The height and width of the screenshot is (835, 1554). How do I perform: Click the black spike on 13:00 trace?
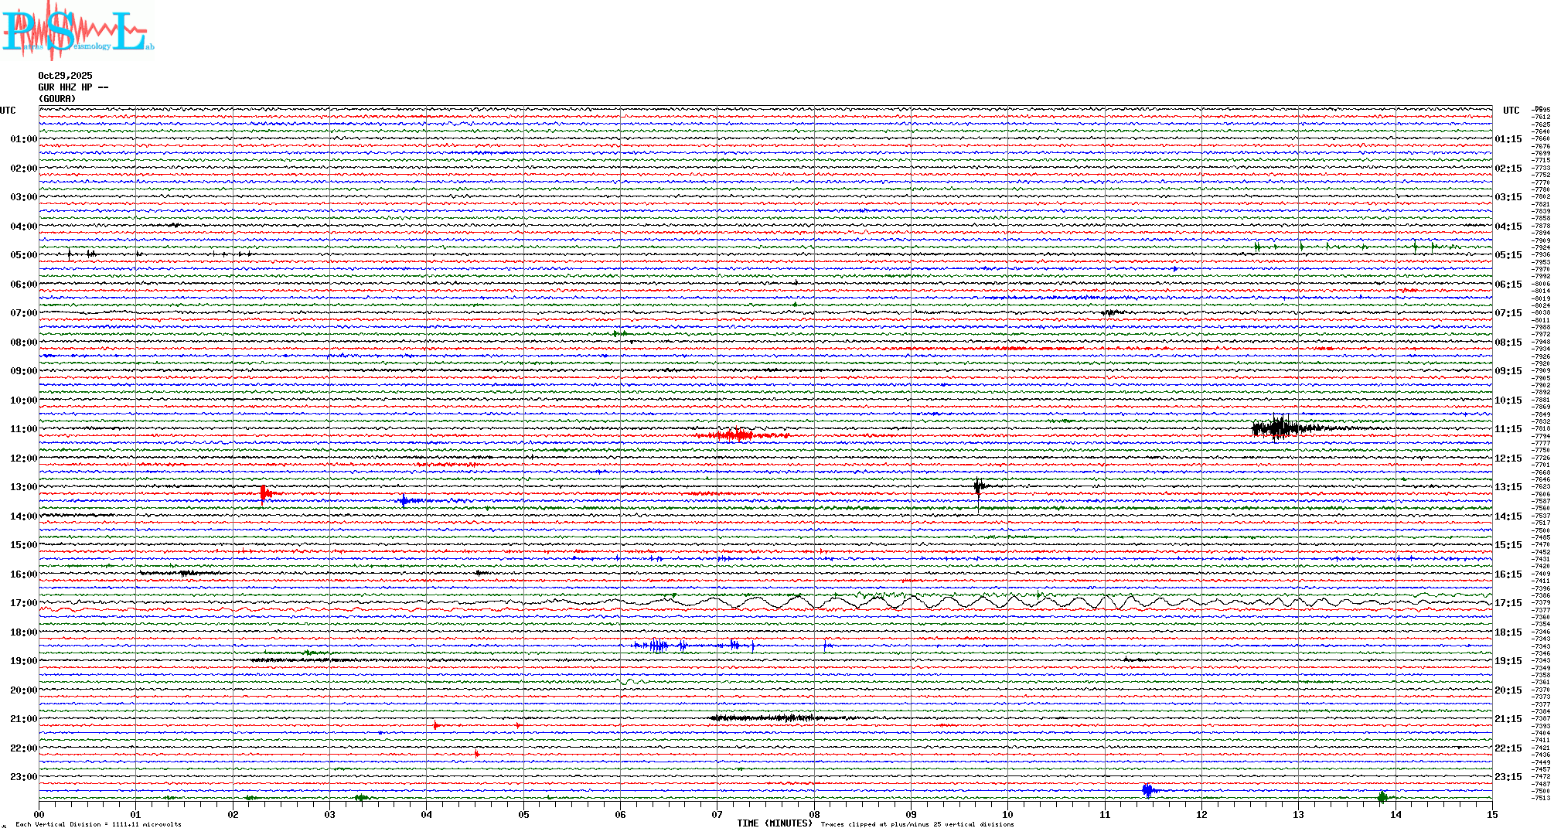coord(979,487)
